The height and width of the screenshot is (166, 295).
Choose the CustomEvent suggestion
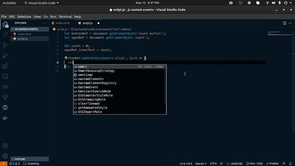(120, 87)
